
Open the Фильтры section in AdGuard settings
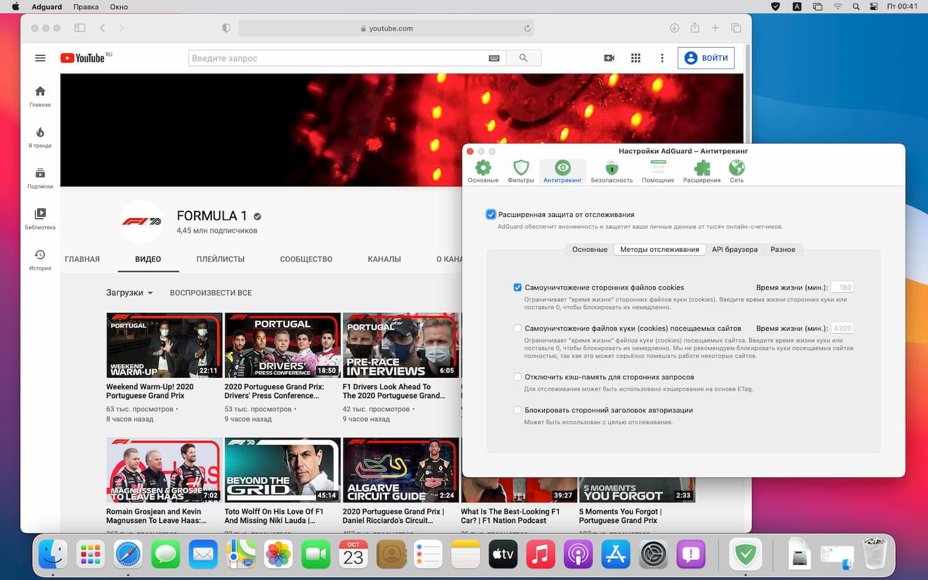pos(520,171)
